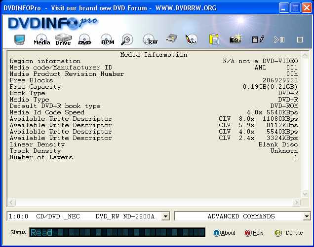Open the About dialog
The height and width of the screenshot is (247, 314).
point(224,233)
